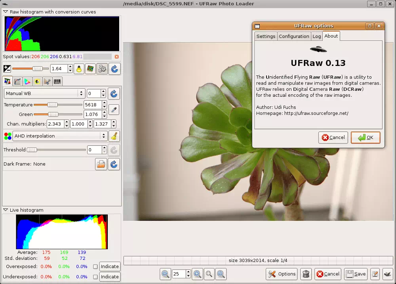Open the base curve graph tab
396x284 pixels.
point(17,81)
